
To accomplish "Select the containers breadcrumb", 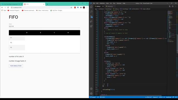I will (101, 9).
